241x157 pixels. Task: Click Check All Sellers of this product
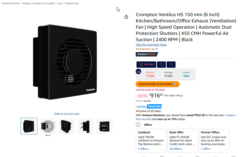click(157, 84)
